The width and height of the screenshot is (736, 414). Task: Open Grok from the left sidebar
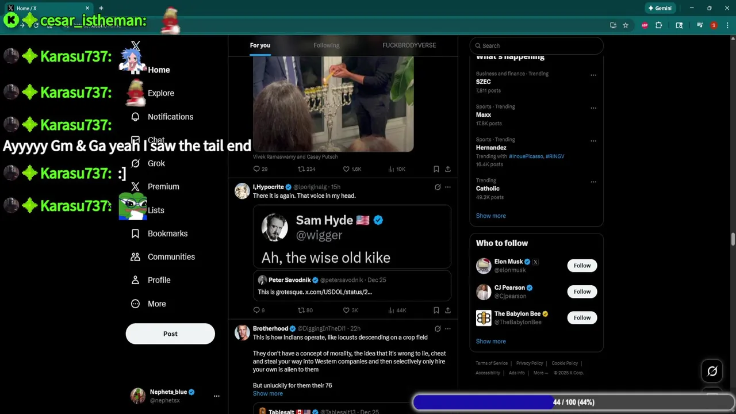[x=148, y=163]
